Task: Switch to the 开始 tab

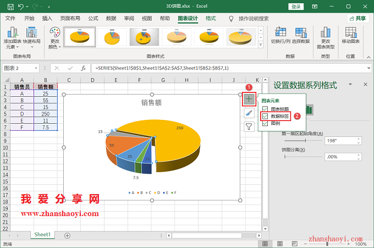Action: click(x=29, y=18)
